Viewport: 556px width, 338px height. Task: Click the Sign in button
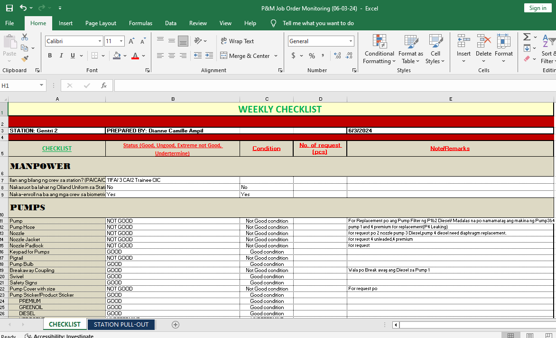(537, 8)
